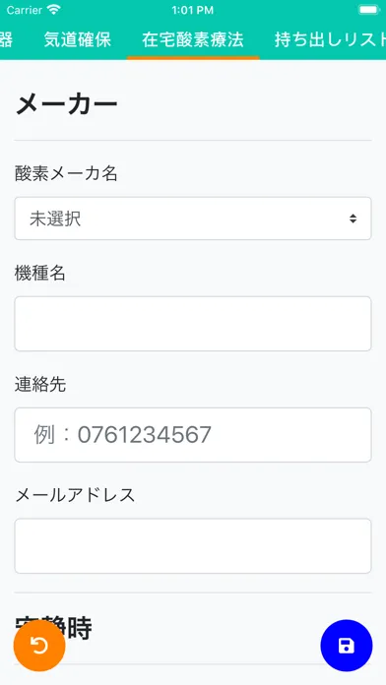Click the 安静時 section heading
The height and width of the screenshot is (685, 386).
pos(53,628)
